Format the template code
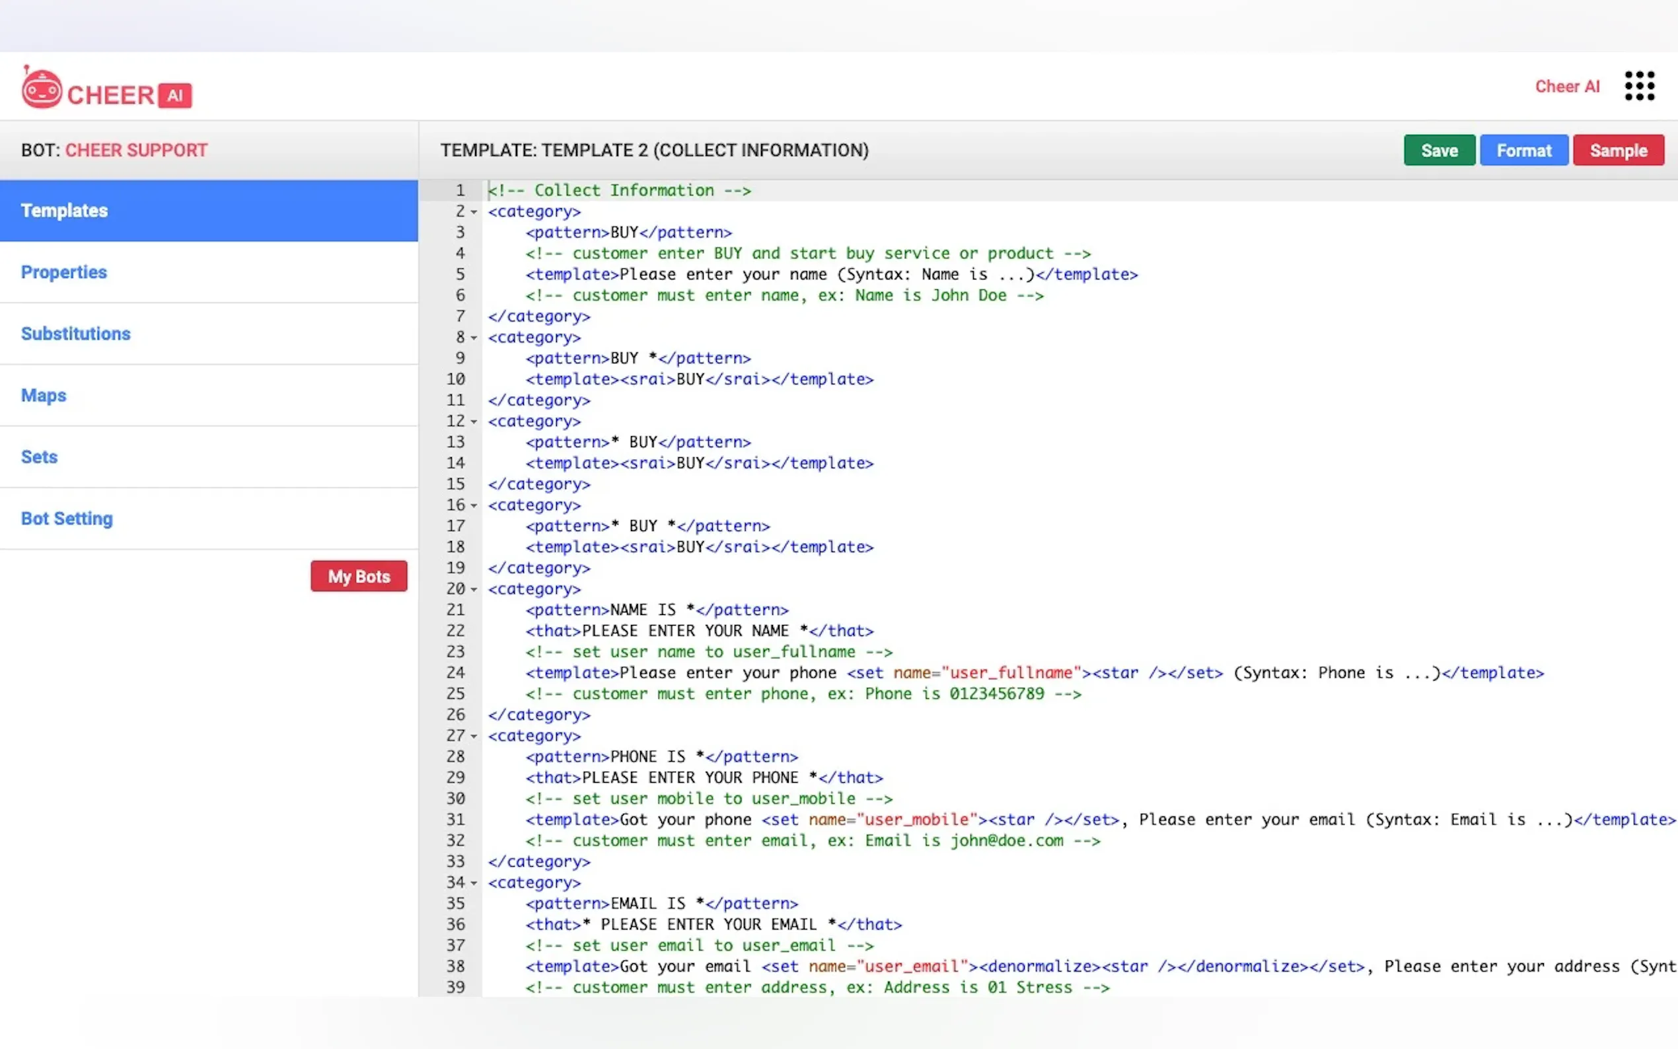The image size is (1678, 1049). click(1523, 151)
